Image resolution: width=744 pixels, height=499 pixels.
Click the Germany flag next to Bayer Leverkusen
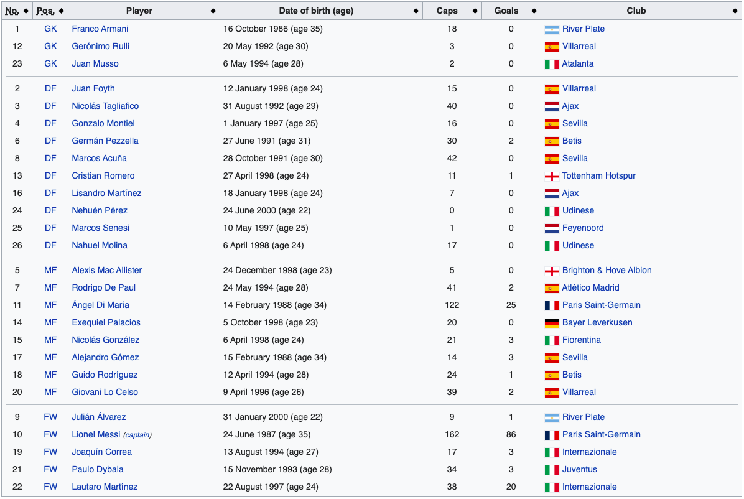click(x=552, y=323)
